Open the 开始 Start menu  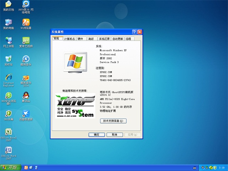click(x=10, y=167)
